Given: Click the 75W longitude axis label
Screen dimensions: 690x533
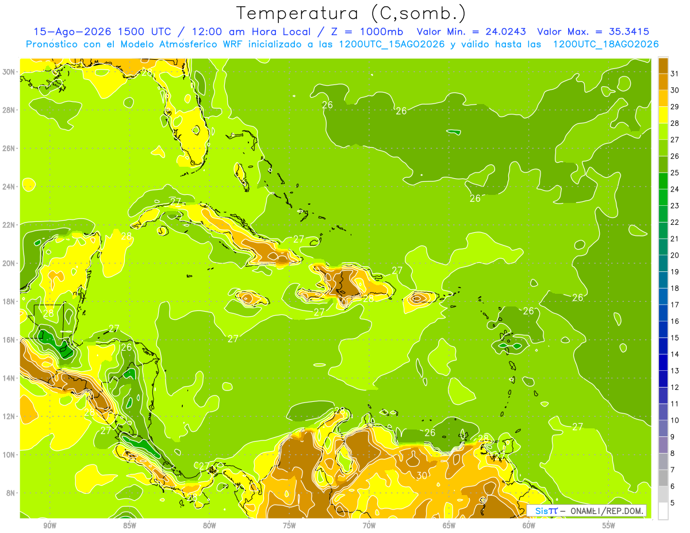Looking at the screenshot, I should pyautogui.click(x=289, y=526).
